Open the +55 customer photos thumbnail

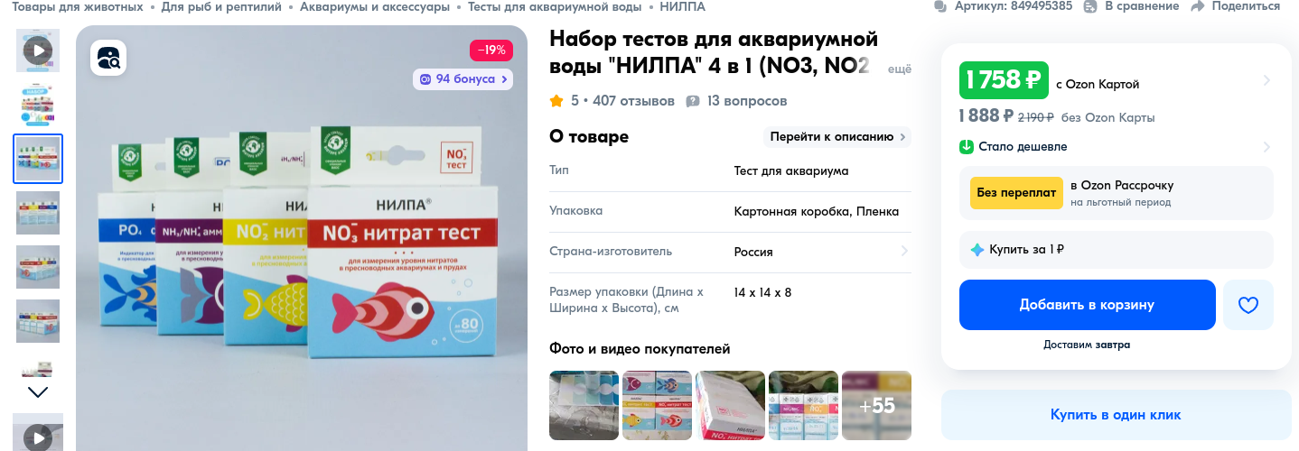[876, 406]
